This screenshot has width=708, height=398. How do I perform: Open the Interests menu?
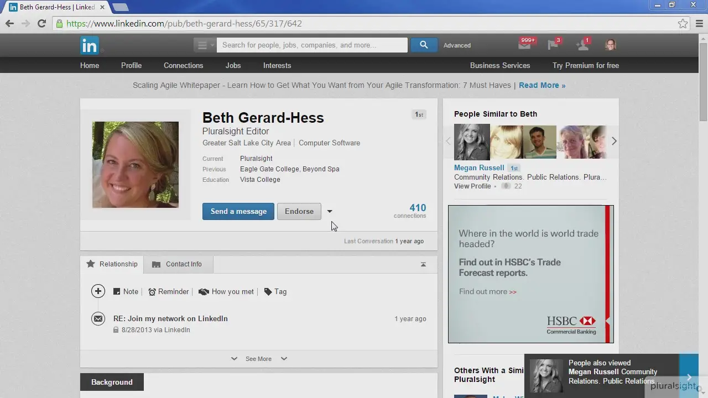click(x=277, y=65)
